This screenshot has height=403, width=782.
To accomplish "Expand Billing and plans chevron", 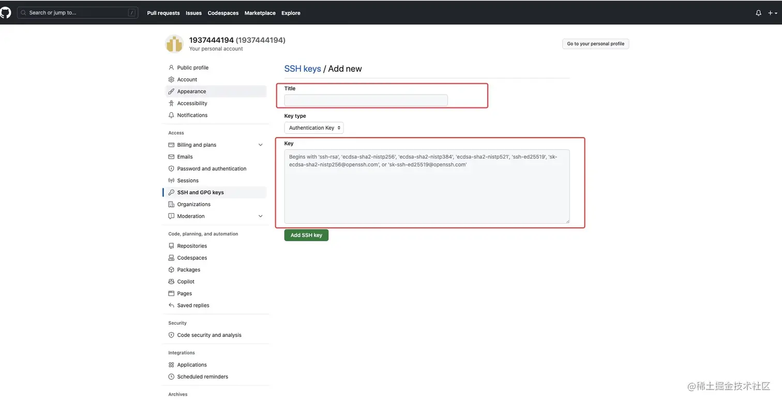I will point(260,145).
